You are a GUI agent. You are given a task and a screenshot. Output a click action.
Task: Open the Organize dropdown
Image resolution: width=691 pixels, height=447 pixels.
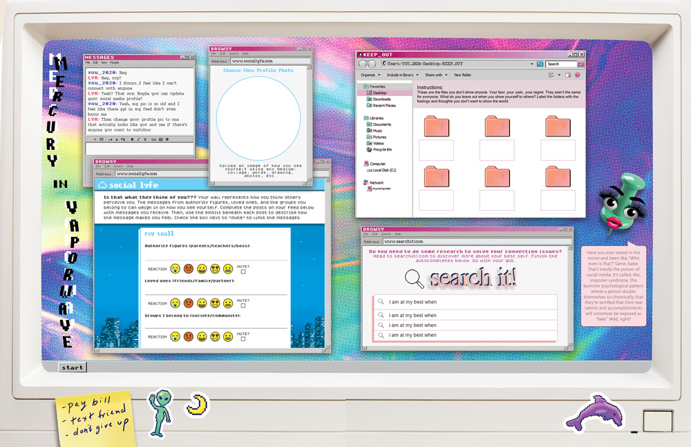pos(370,75)
